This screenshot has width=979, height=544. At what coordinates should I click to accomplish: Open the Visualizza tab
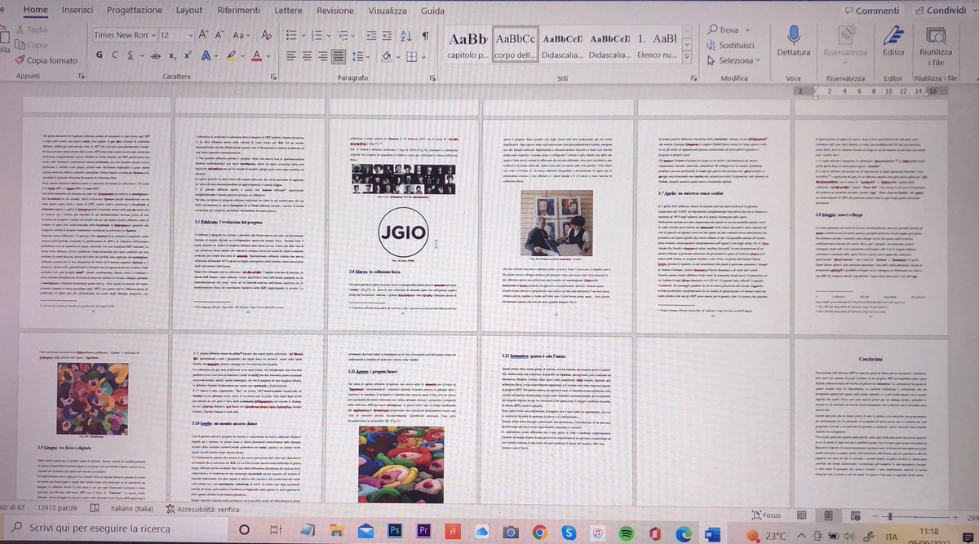click(x=388, y=10)
